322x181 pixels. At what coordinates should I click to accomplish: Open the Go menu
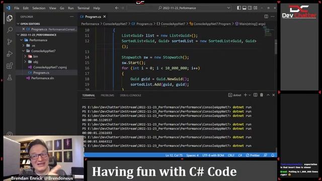point(62,8)
